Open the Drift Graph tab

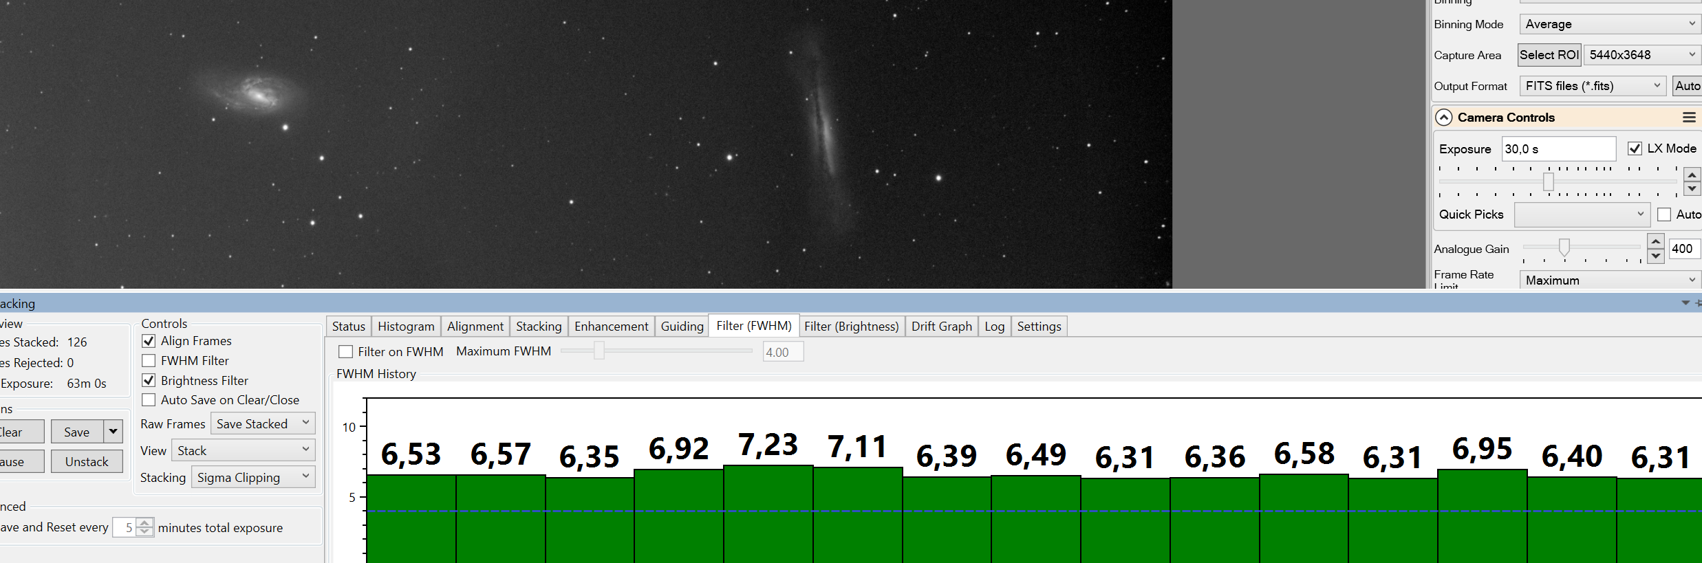pos(941,327)
